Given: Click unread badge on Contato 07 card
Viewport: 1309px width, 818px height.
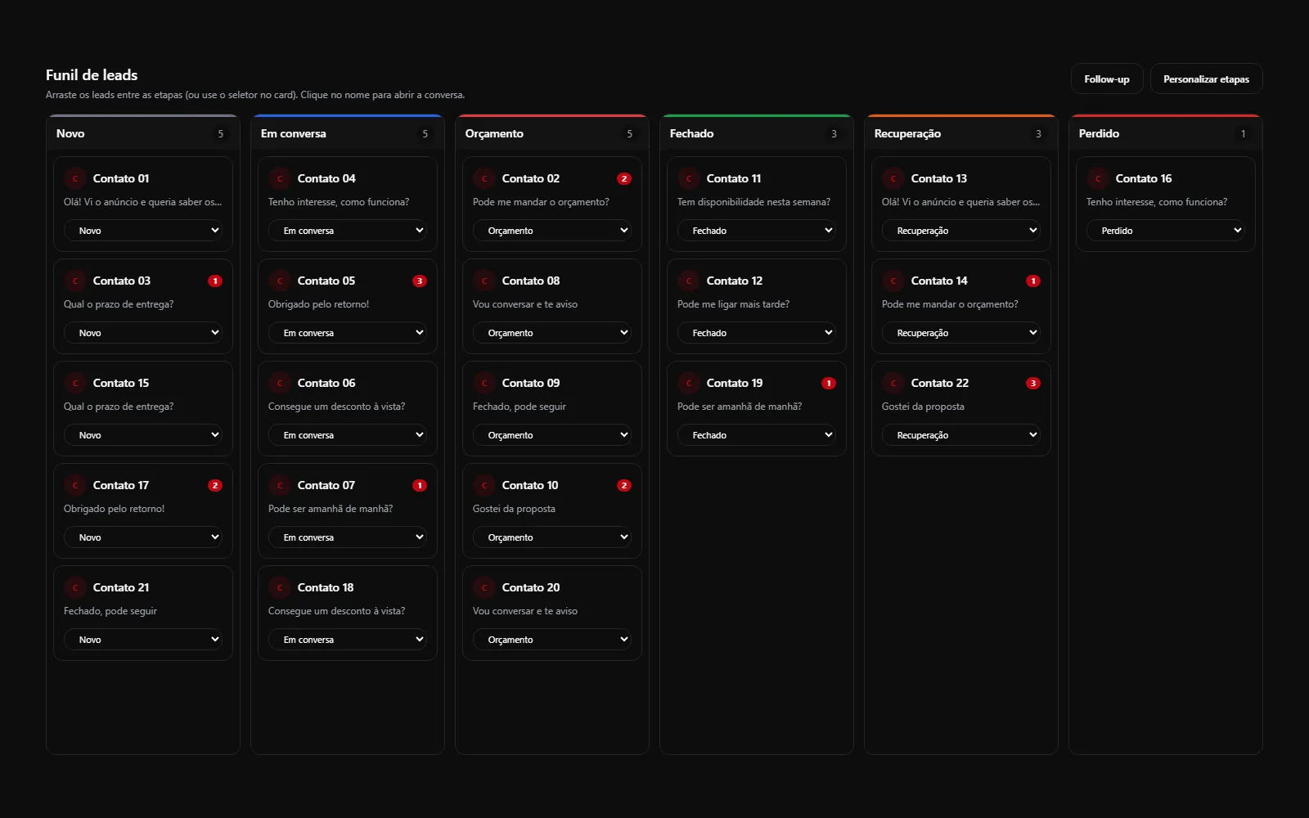Looking at the screenshot, I should pyautogui.click(x=420, y=485).
